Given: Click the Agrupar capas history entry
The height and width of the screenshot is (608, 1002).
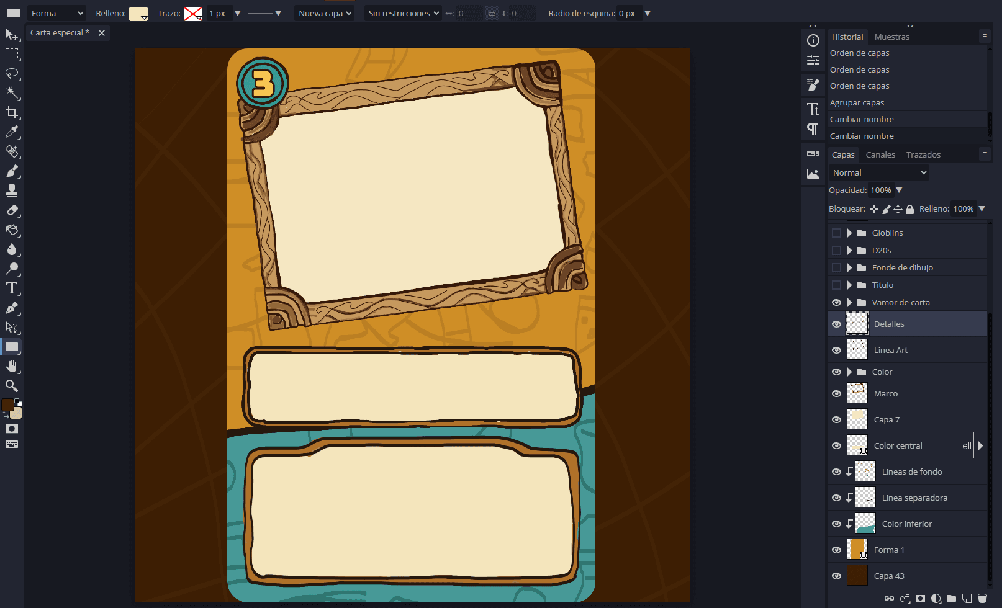Looking at the screenshot, I should click(857, 103).
